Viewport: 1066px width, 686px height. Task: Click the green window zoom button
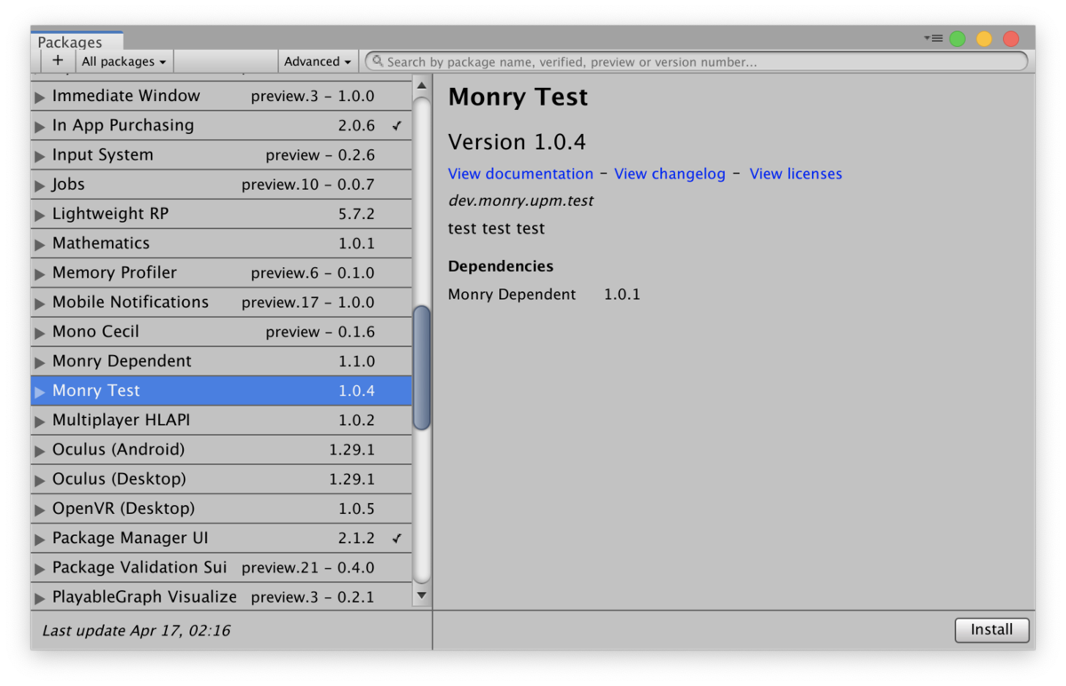[957, 39]
